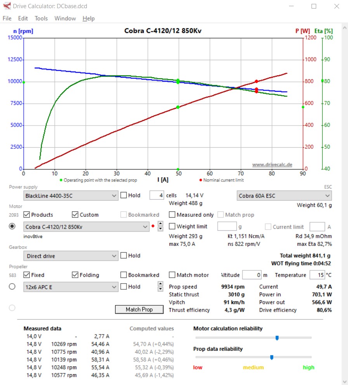Click the red diamond marker beside motor dropdown
The width and height of the screenshot is (348, 385).
[153, 226]
